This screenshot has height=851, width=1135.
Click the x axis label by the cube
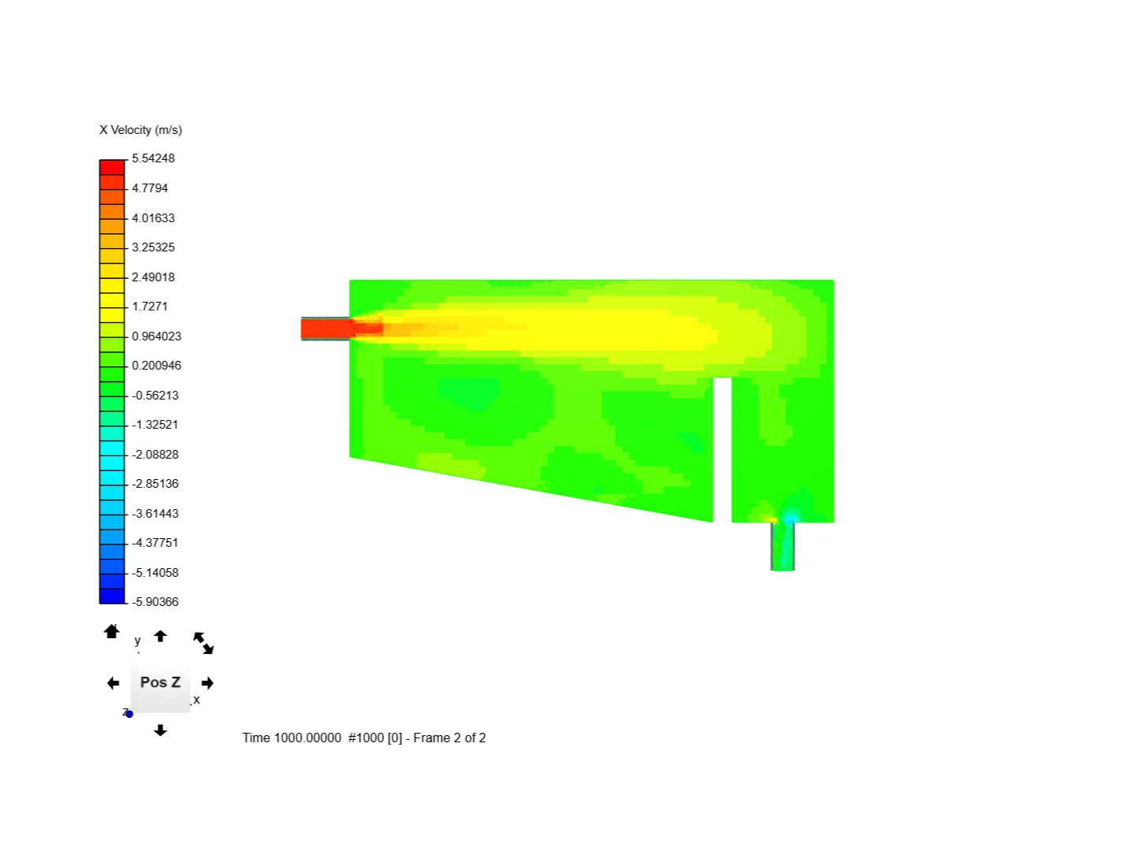[x=196, y=700]
